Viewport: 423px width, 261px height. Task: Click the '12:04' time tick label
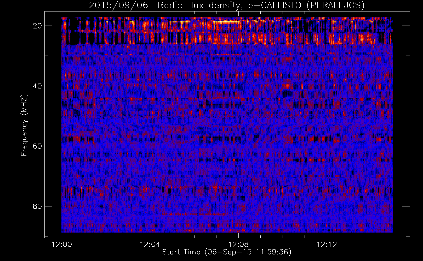150,245
